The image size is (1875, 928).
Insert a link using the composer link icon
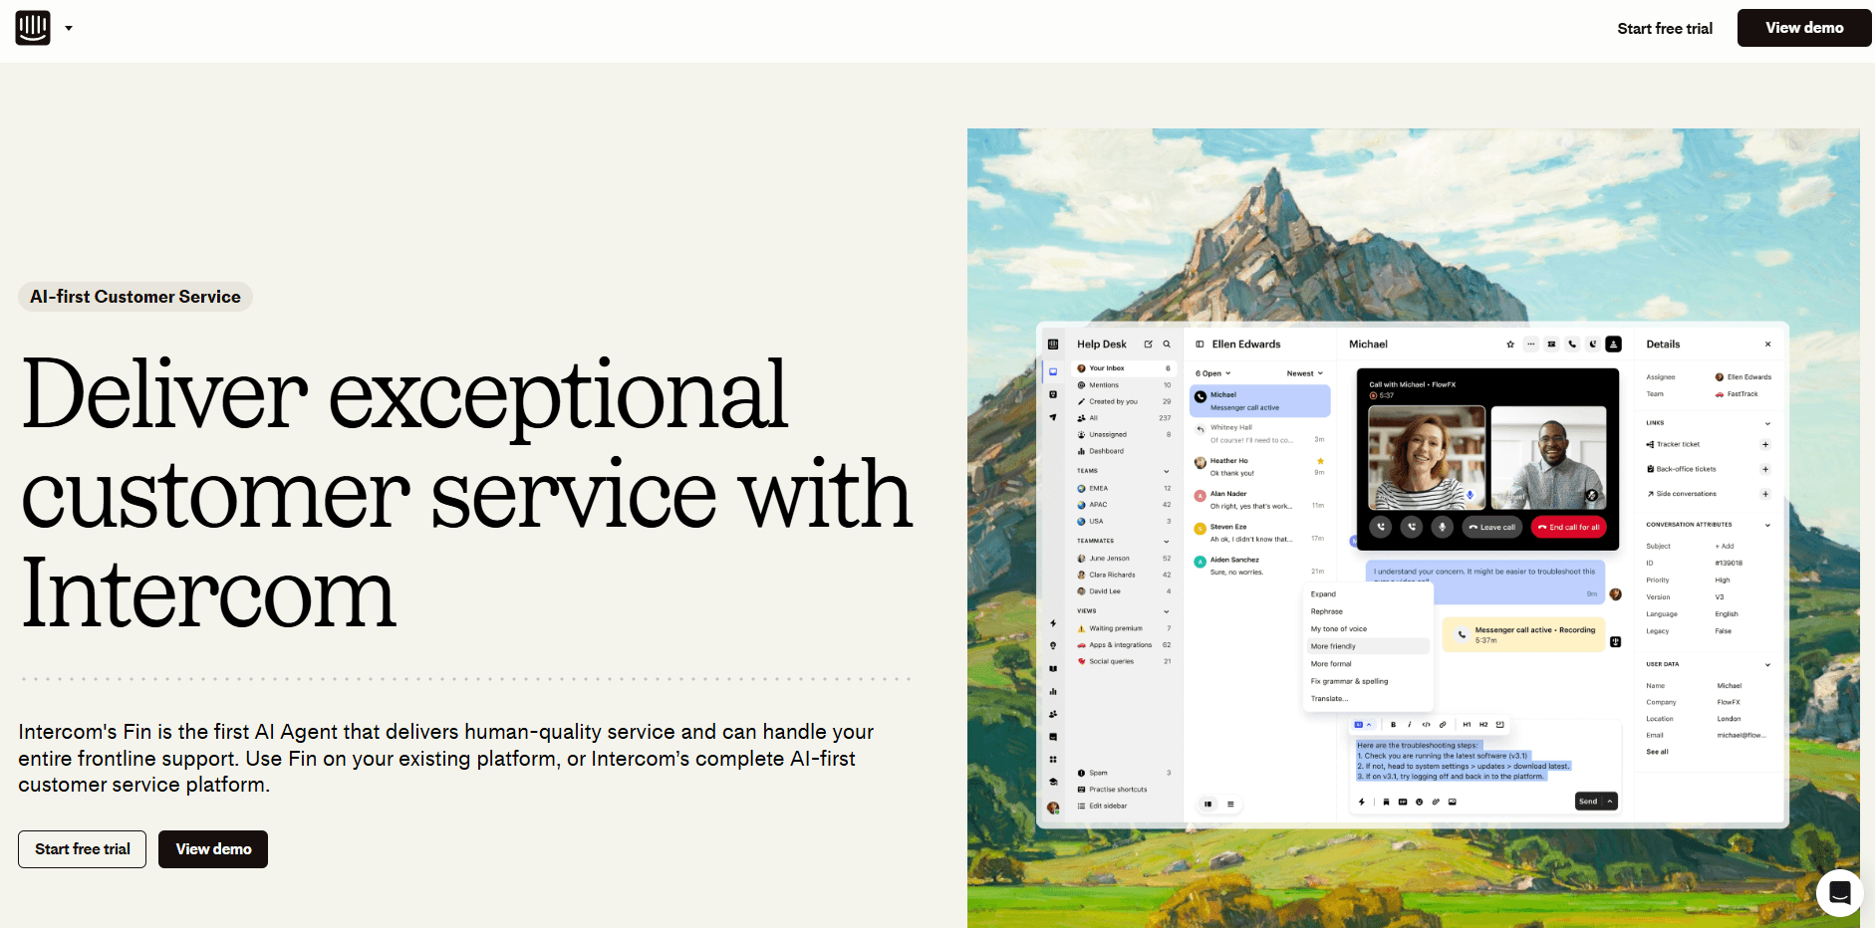(1443, 725)
